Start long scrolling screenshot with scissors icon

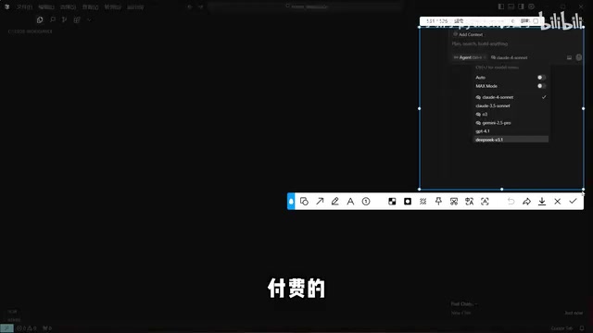click(x=454, y=202)
